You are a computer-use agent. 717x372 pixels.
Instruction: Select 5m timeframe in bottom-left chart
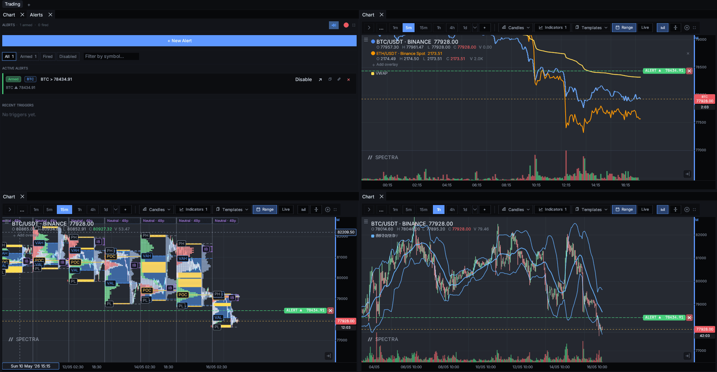(49, 210)
